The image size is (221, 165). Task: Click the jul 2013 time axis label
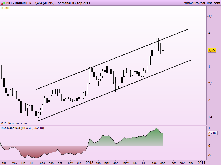point(144,163)
